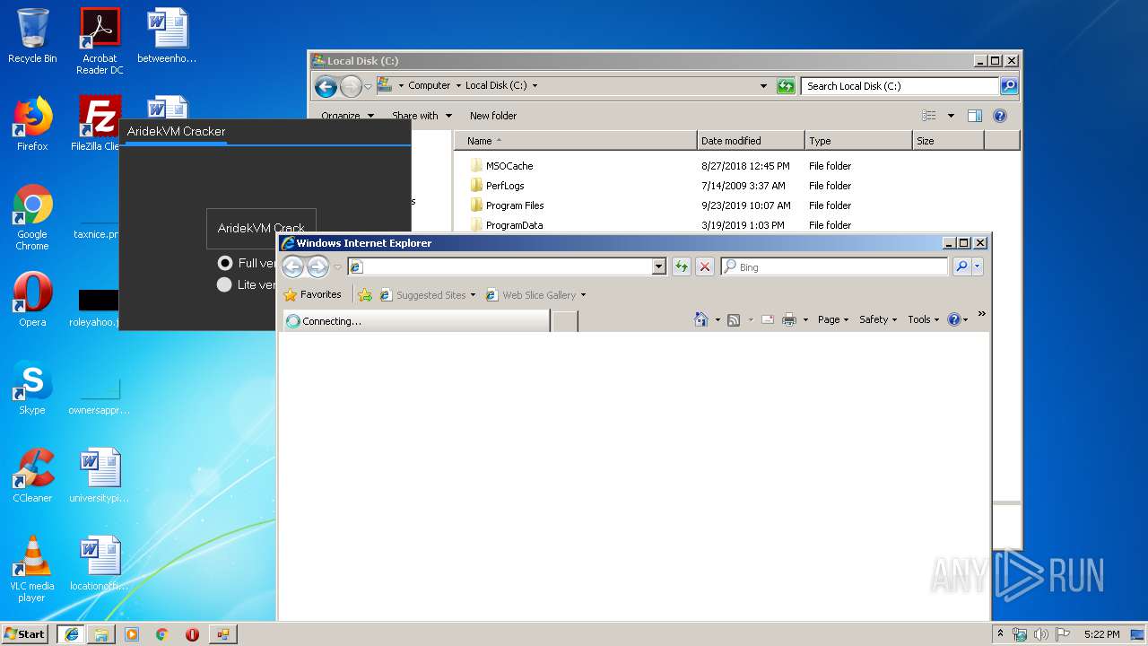Open the Bing search provider dropdown arrow
Screen dimensions: 1148x646
pos(978,266)
